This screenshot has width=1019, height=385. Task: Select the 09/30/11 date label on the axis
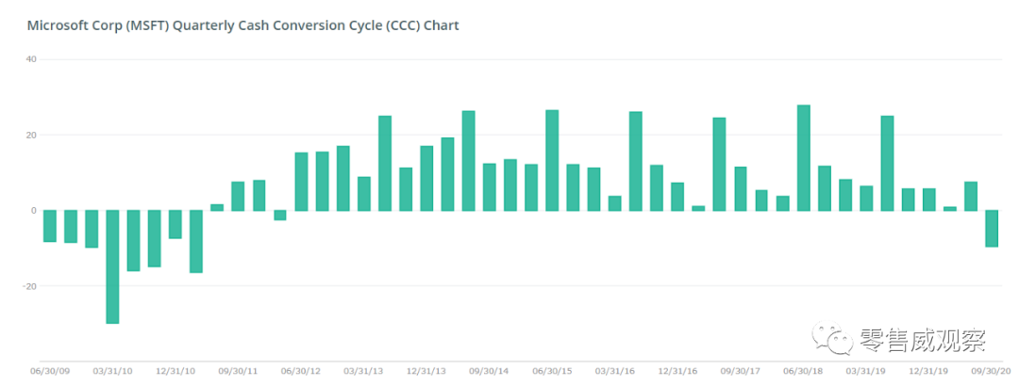tap(238, 371)
